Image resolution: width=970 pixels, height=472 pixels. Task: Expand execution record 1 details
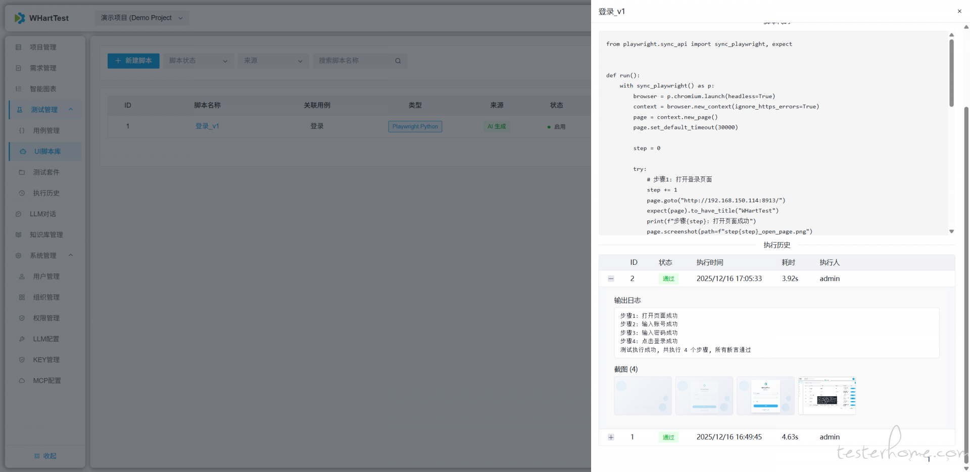point(611,437)
